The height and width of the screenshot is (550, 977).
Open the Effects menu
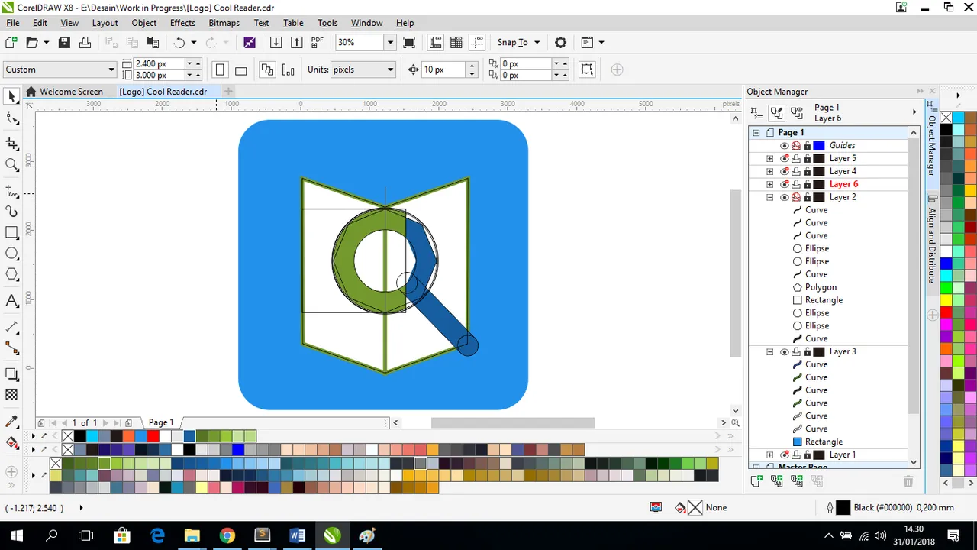click(182, 23)
